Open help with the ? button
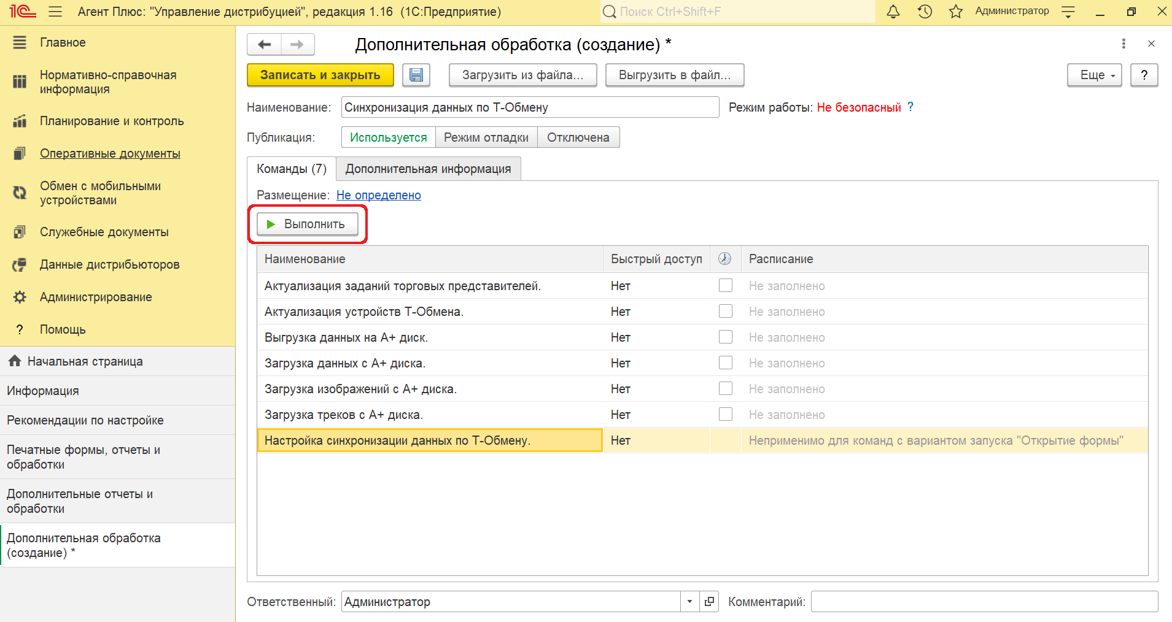The height and width of the screenshot is (622, 1172). pyautogui.click(x=1144, y=75)
